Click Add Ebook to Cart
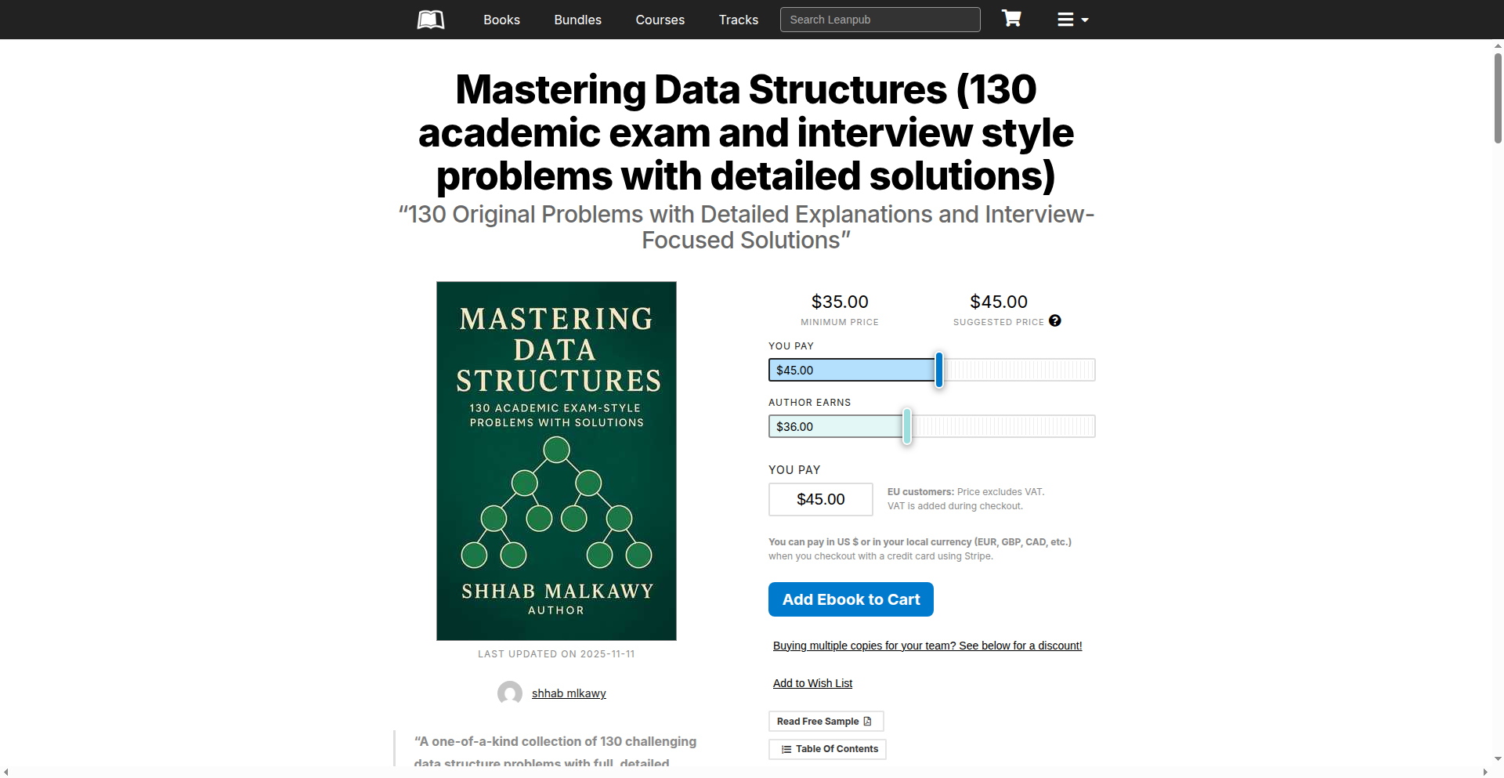Viewport: 1504px width, 778px height. point(851,599)
